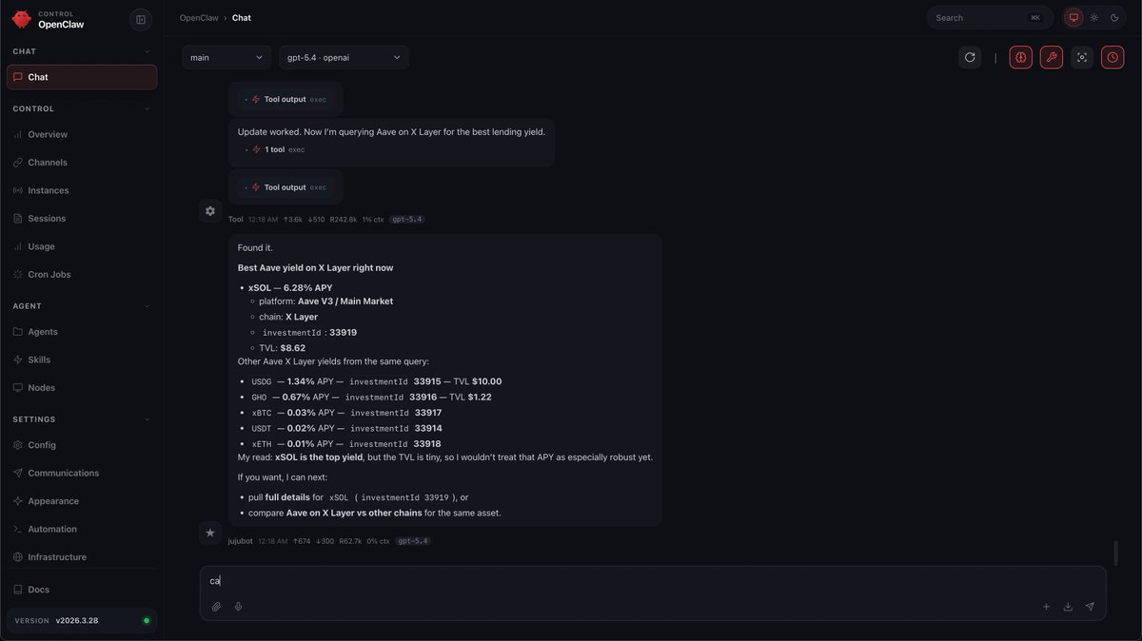This screenshot has width=1142, height=641.
Task: Click the USDG 1.34% APY row
Action: point(377,381)
